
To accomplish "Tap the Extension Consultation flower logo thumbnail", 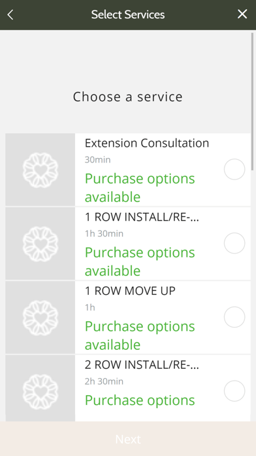I will pos(40,170).
